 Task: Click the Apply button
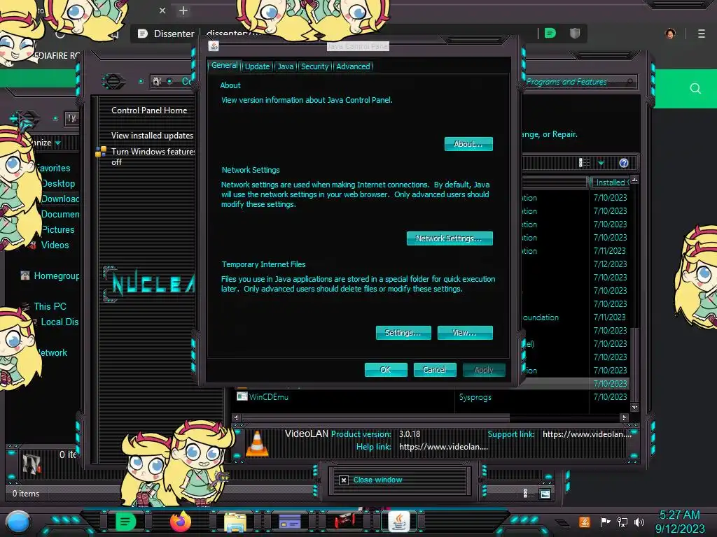484,370
